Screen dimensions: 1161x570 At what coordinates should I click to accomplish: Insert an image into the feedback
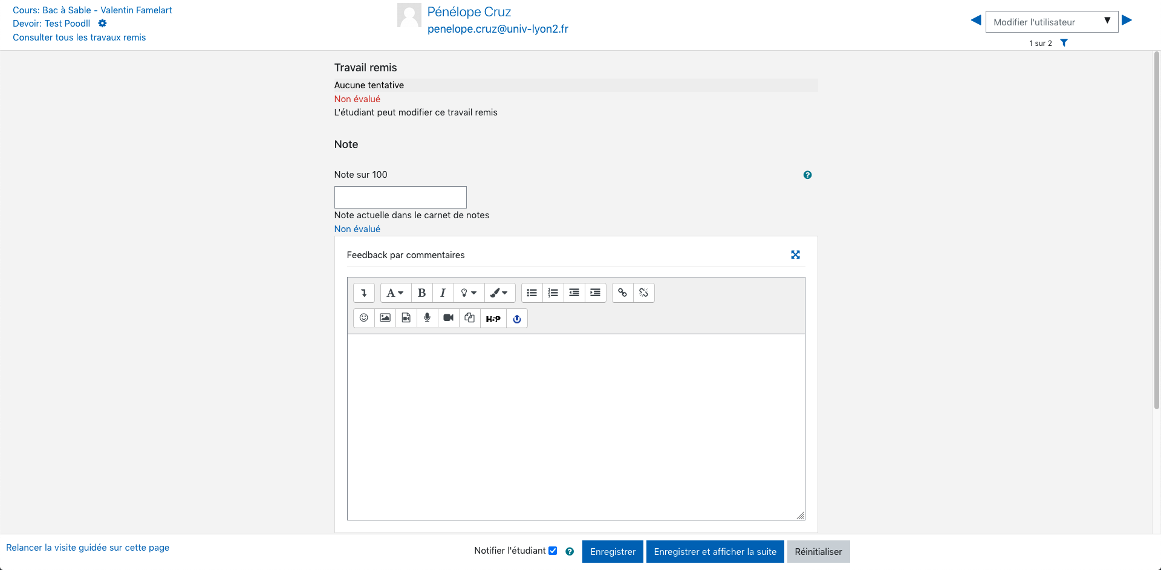tap(385, 318)
